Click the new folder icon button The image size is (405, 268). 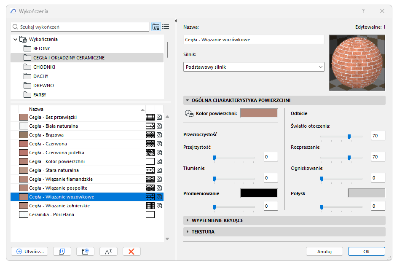pos(85,252)
